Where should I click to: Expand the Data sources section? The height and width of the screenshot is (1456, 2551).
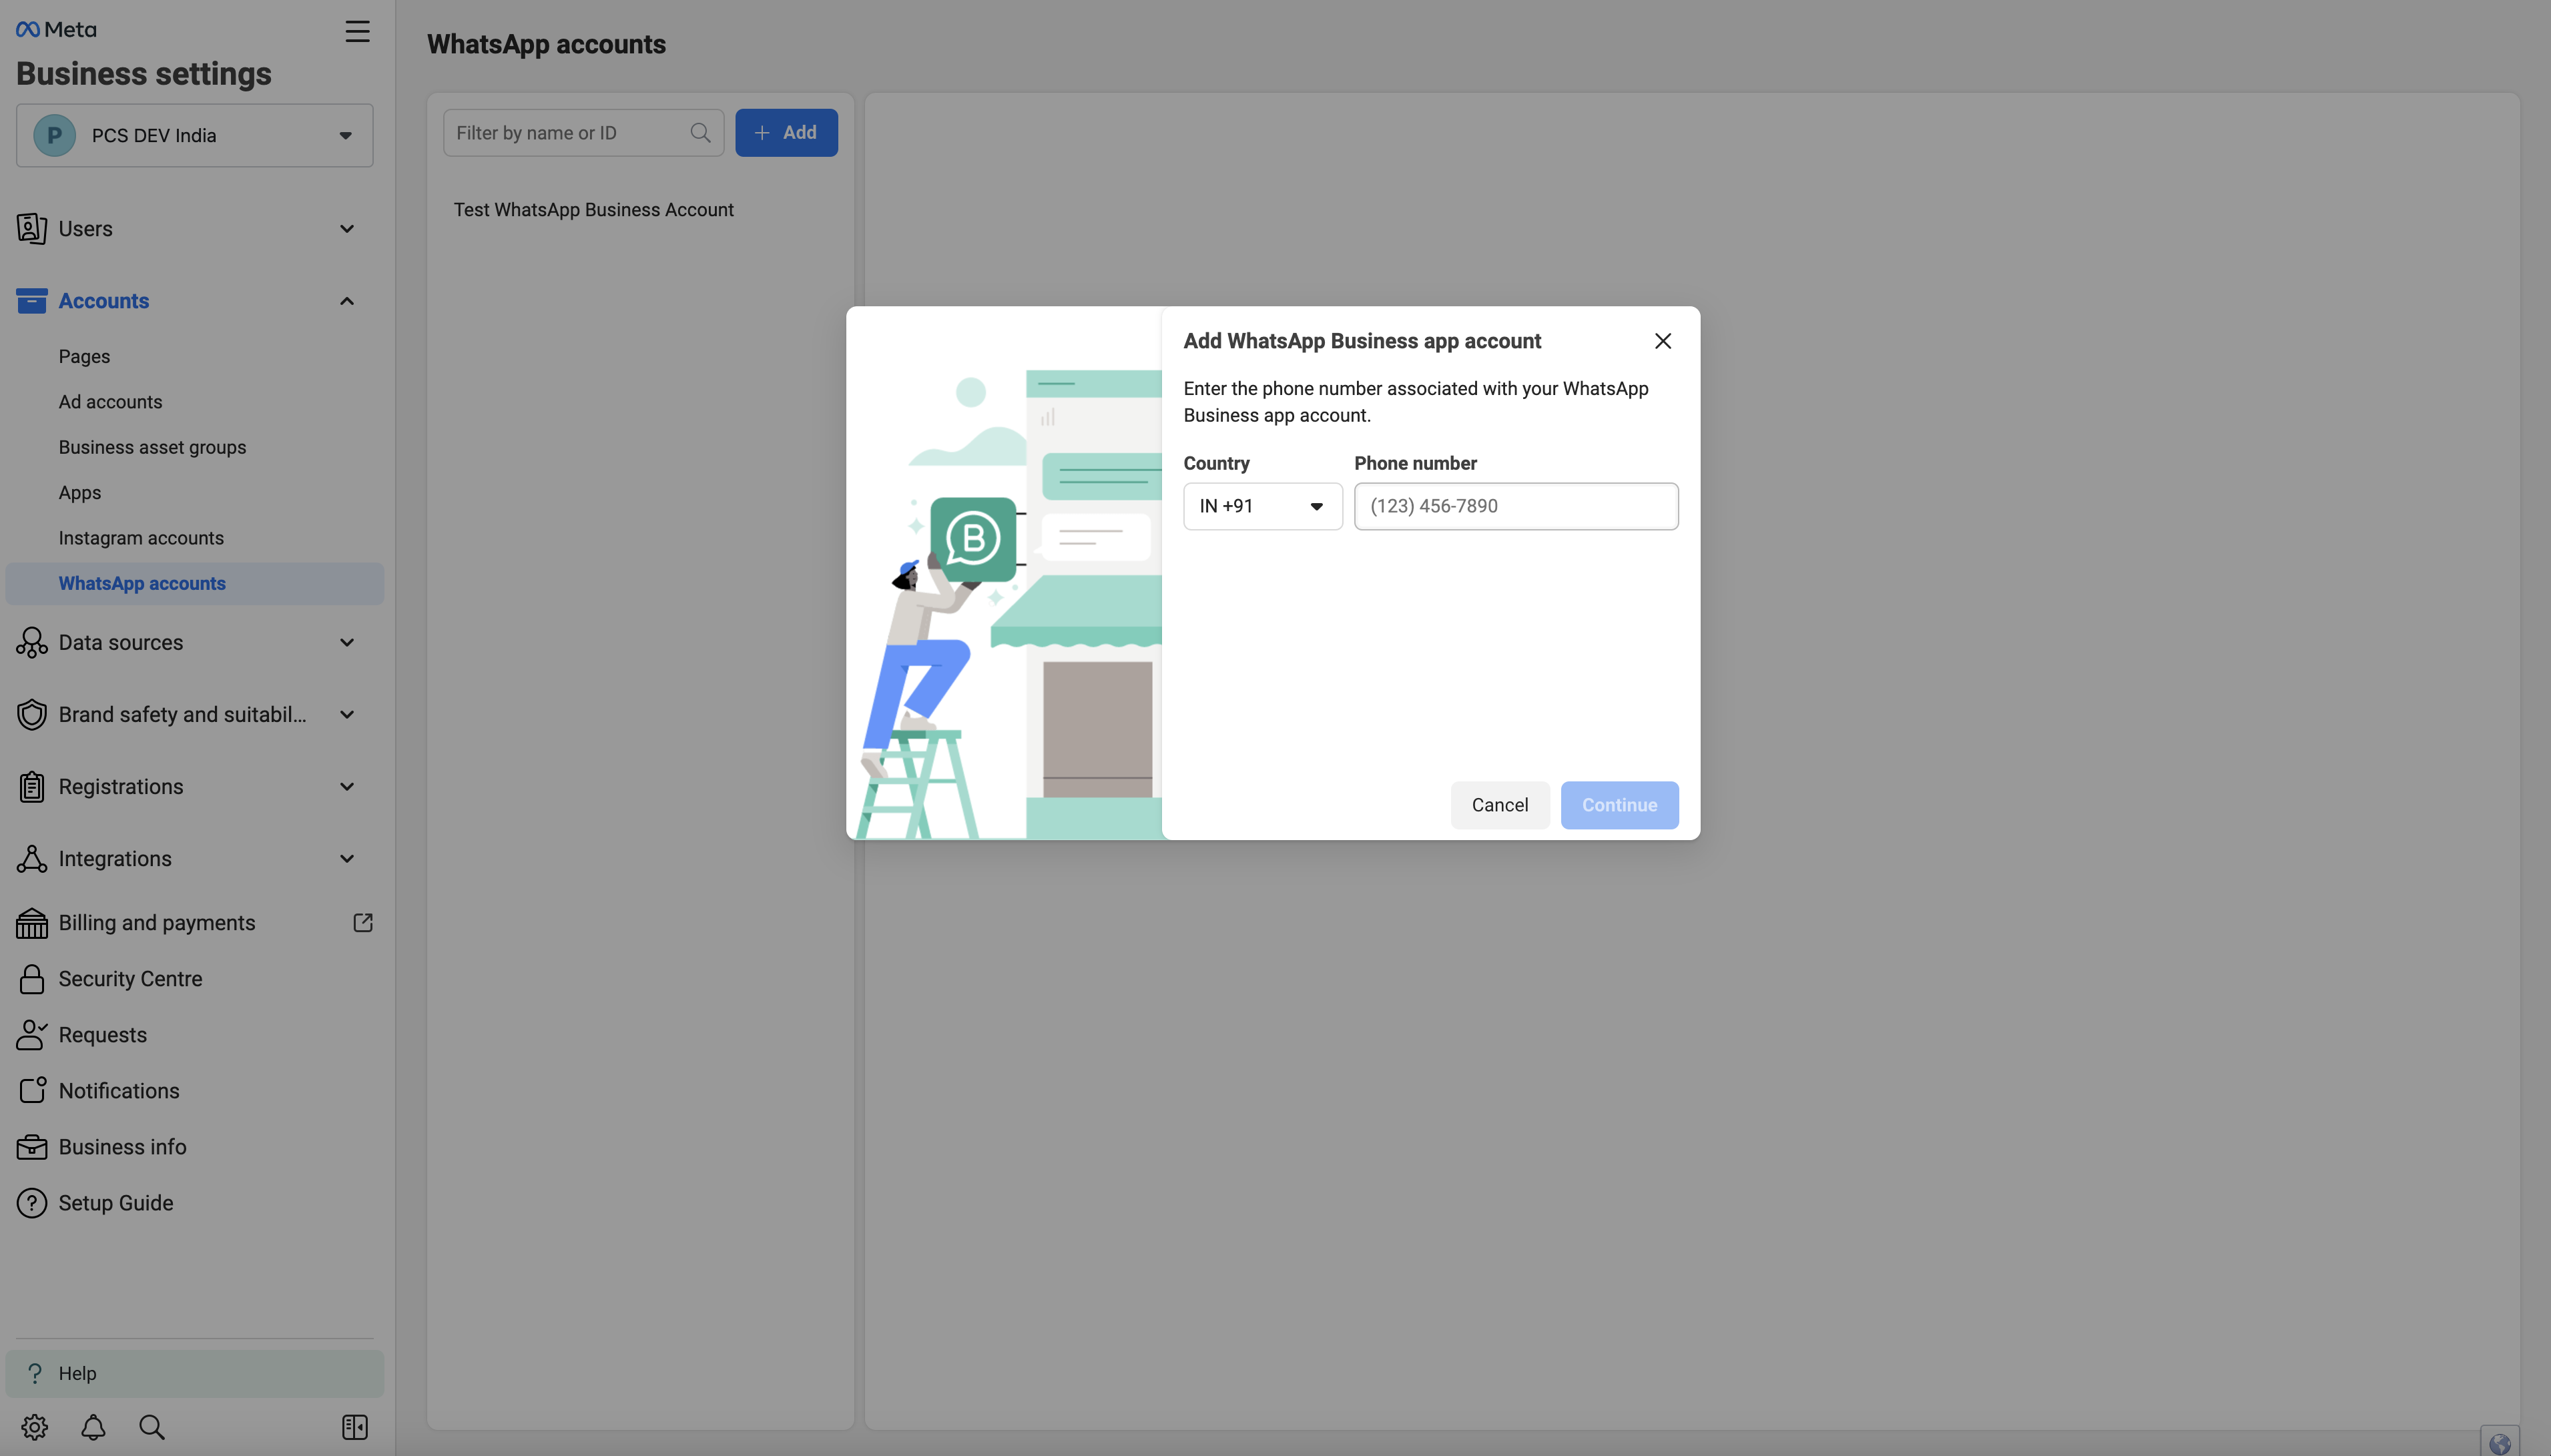(x=346, y=643)
